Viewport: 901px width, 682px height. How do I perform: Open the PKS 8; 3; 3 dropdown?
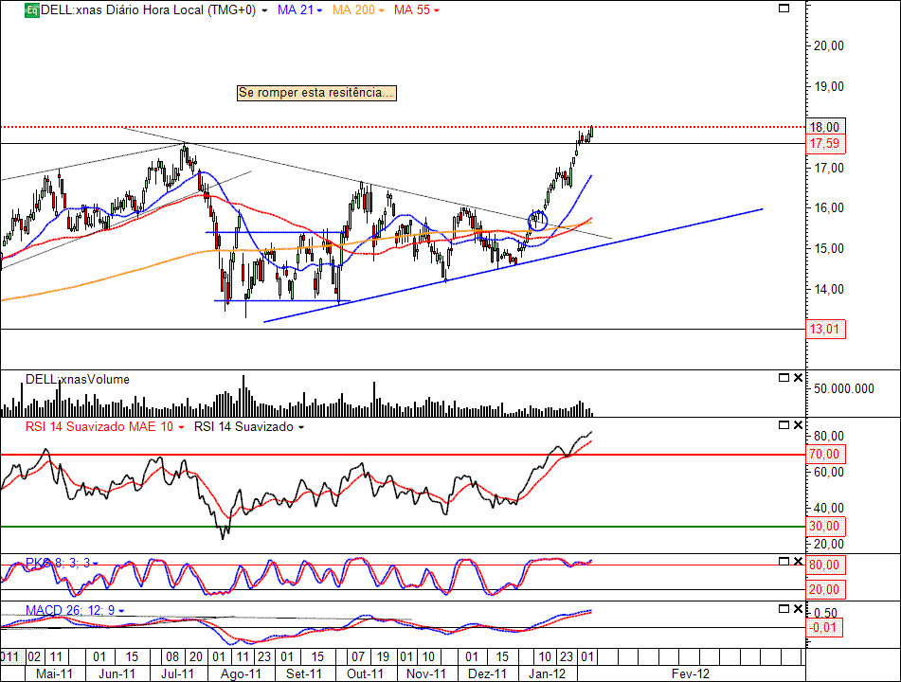coord(96,564)
